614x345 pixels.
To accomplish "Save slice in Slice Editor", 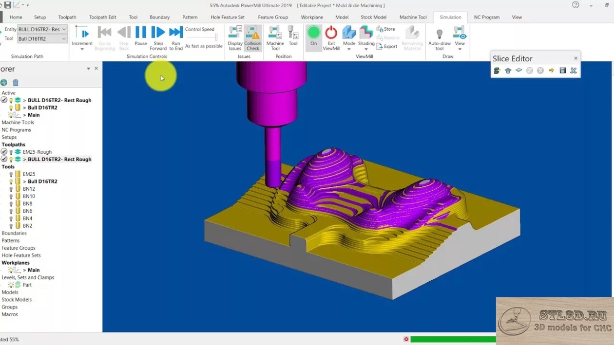I will click(x=563, y=71).
